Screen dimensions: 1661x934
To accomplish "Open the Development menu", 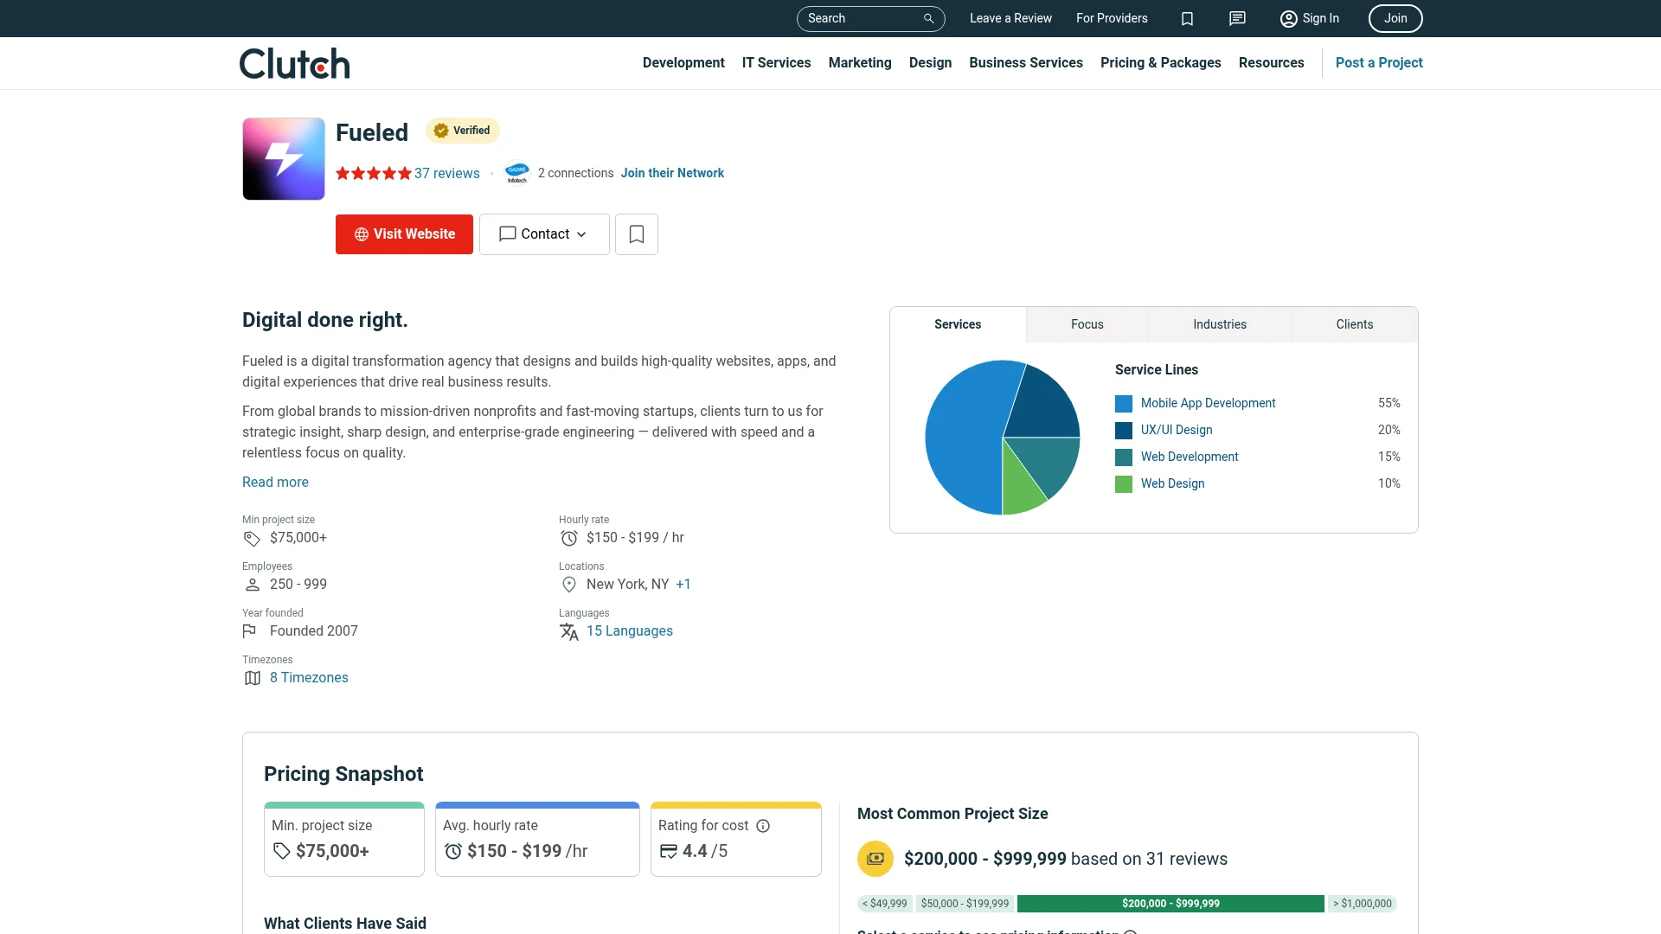I will (x=683, y=63).
